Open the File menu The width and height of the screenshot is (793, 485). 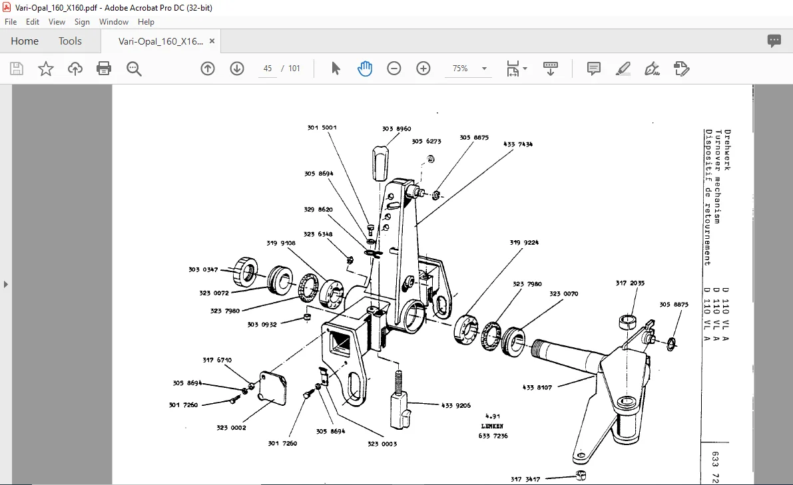(11, 22)
